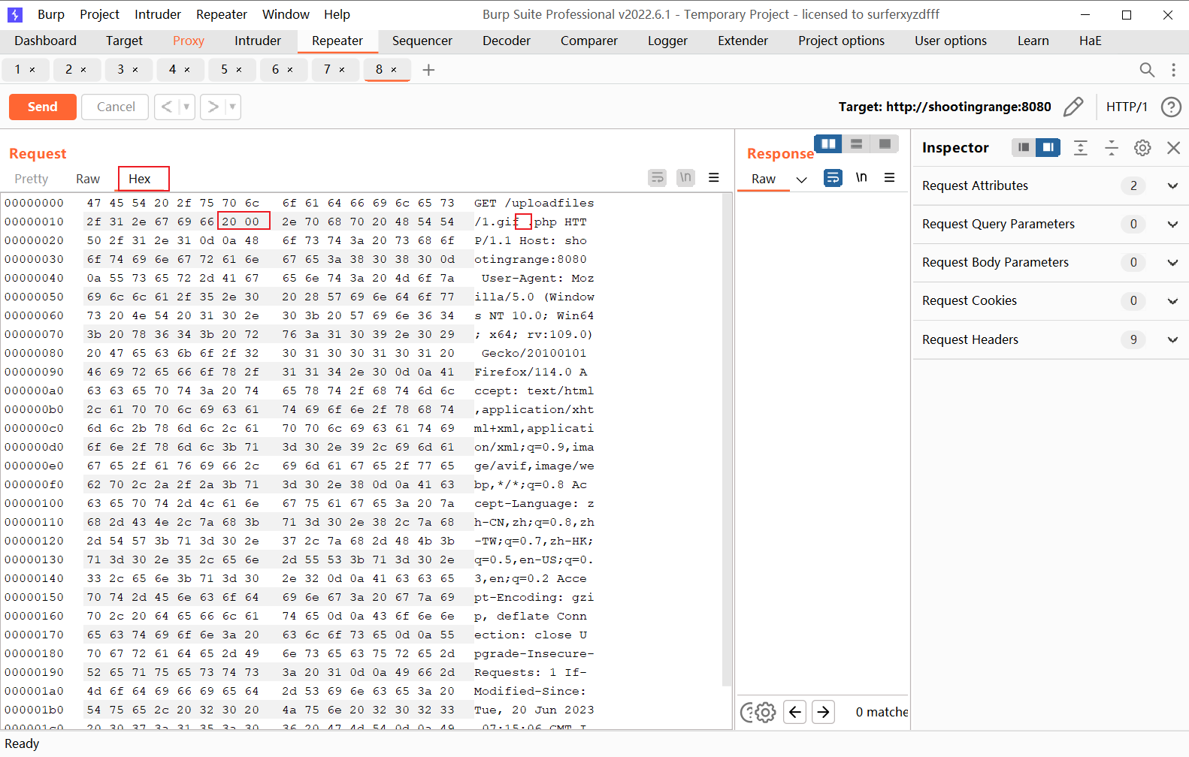
Task: Select the Hex request view tab
Action: [140, 179]
